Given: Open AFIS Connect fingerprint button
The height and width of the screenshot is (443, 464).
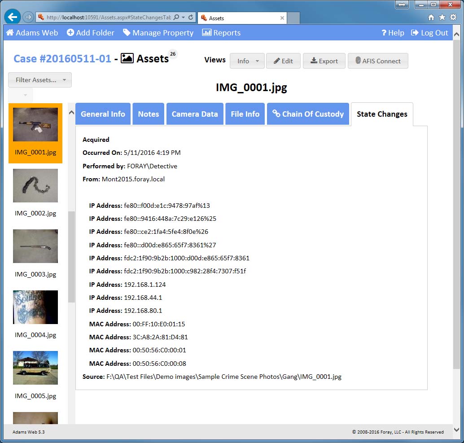Looking at the screenshot, I should [x=378, y=61].
